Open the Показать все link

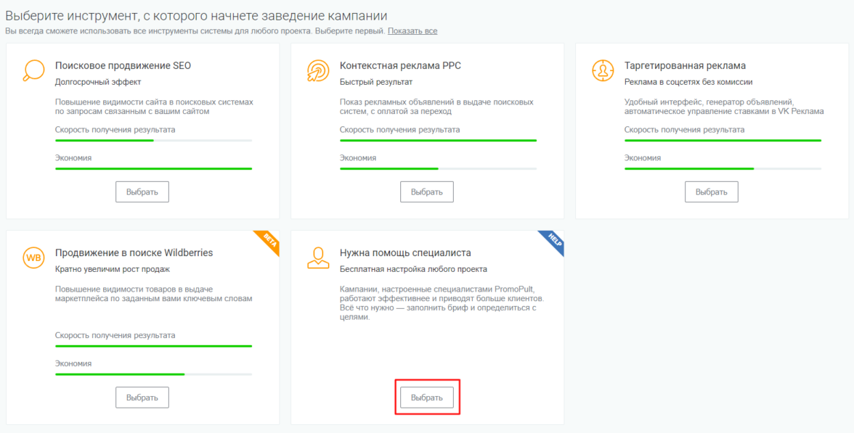click(x=412, y=31)
